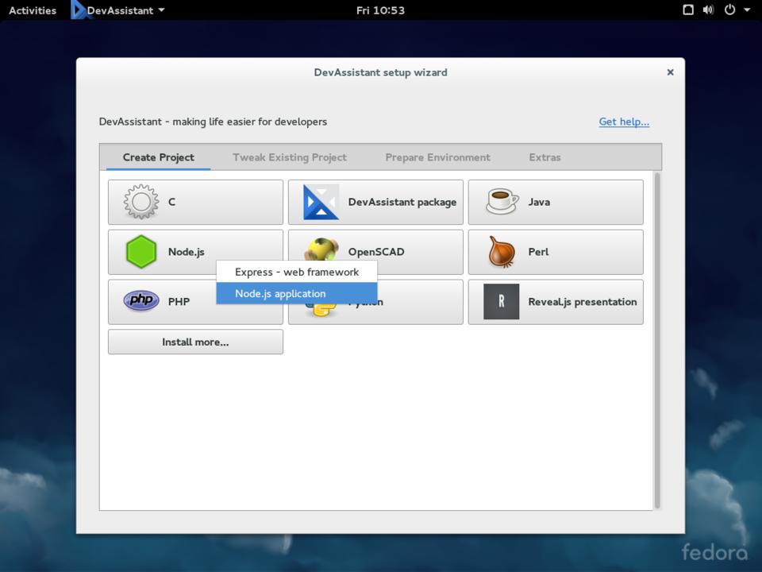Image resolution: width=762 pixels, height=572 pixels.
Task: Click the Reveal.js presentation icon
Action: [x=502, y=302]
